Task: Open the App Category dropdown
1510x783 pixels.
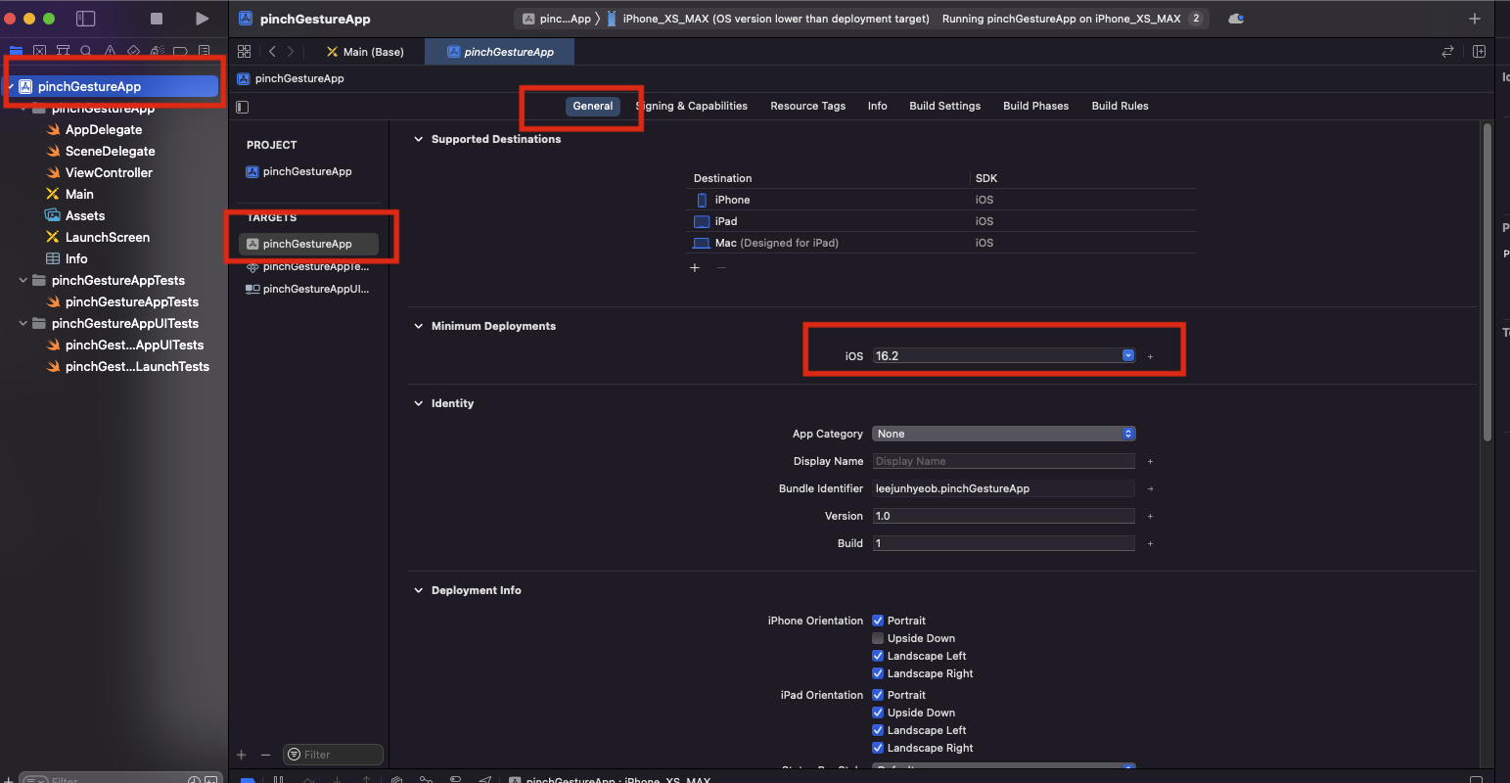Action: tap(1004, 434)
